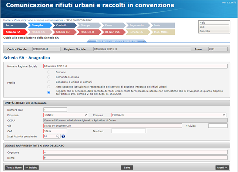
Task: Open the Provincia dropdown showing CUNEO
Action: click(66, 115)
